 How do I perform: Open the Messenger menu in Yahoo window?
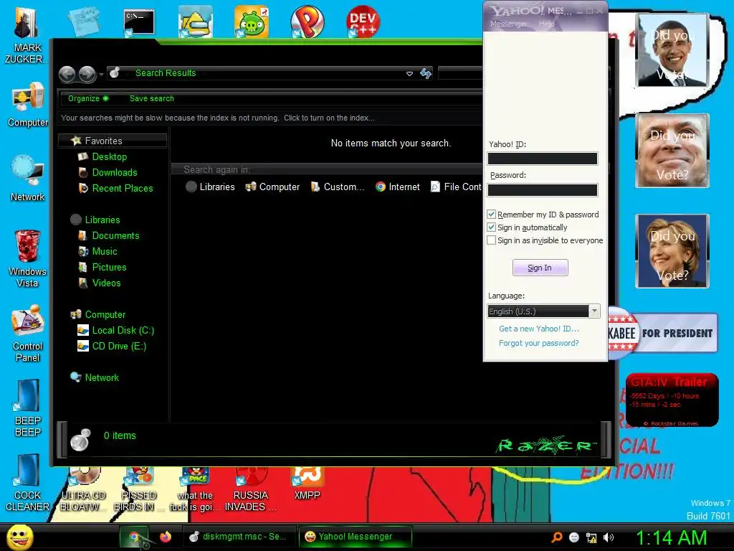coord(508,24)
